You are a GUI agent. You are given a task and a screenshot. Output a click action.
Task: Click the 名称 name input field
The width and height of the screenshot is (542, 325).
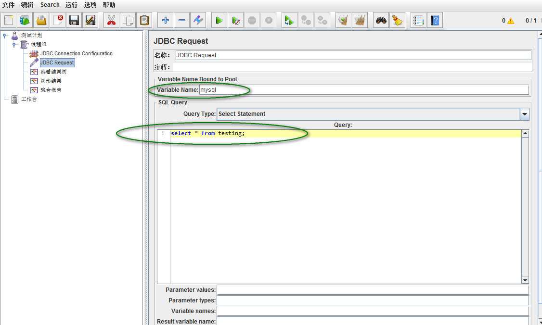point(353,55)
